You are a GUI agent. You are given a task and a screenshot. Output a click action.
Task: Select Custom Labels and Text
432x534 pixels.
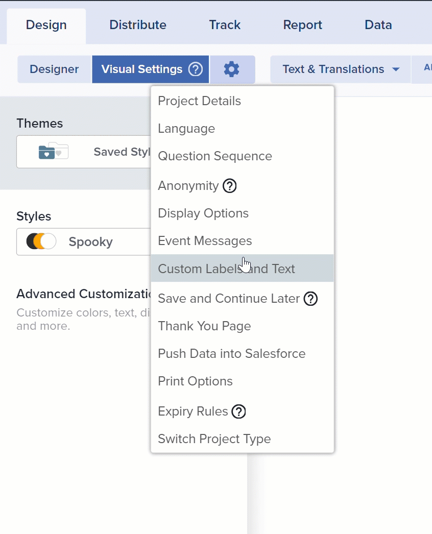[226, 268]
